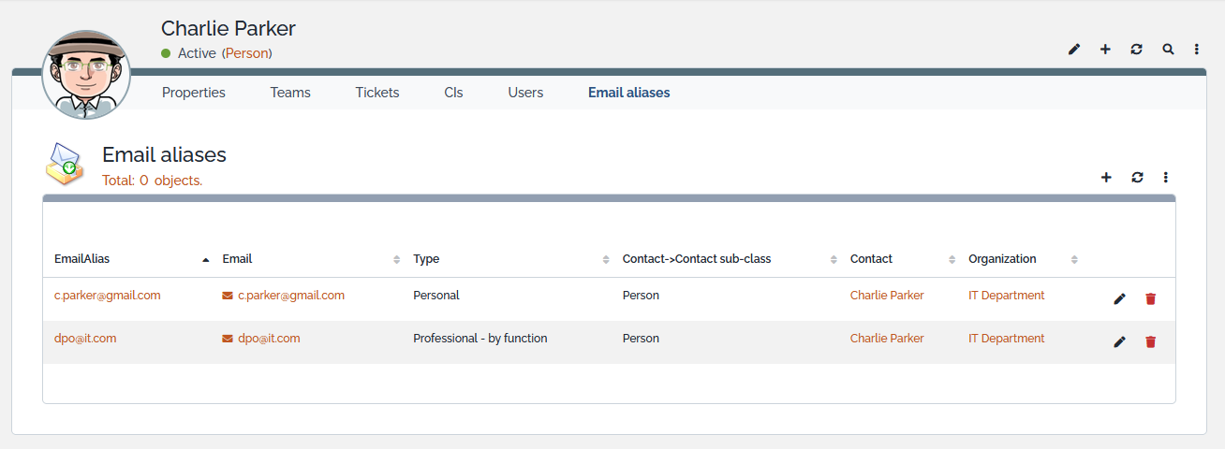The height and width of the screenshot is (449, 1225).
Task: Open the dpo@it.com alias link
Action: click(85, 339)
